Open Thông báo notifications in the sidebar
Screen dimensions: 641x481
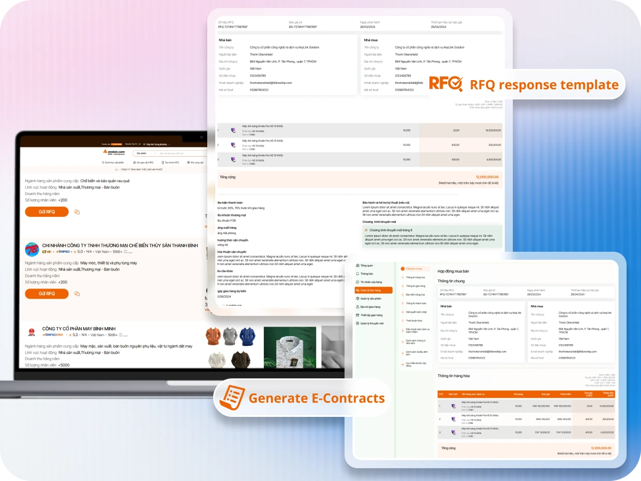tap(366, 274)
